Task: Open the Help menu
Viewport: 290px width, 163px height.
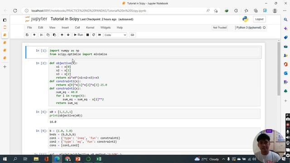Action: coord(120,28)
